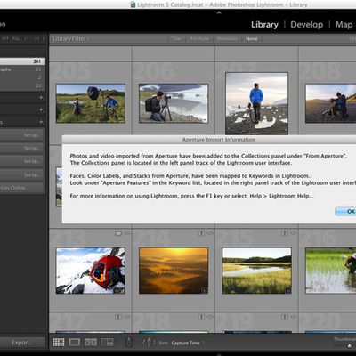Screen dimensions: 356x356
Task: Set Navigator zoom to FILL
Action: (16, 39)
